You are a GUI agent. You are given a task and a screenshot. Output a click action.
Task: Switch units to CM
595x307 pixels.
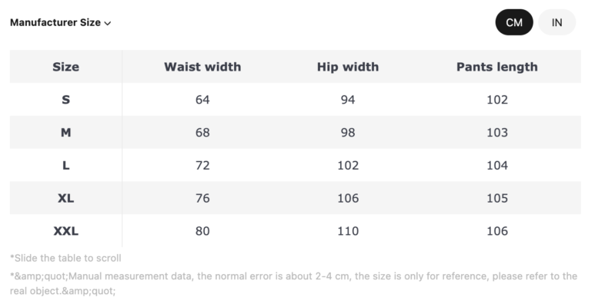[514, 22]
